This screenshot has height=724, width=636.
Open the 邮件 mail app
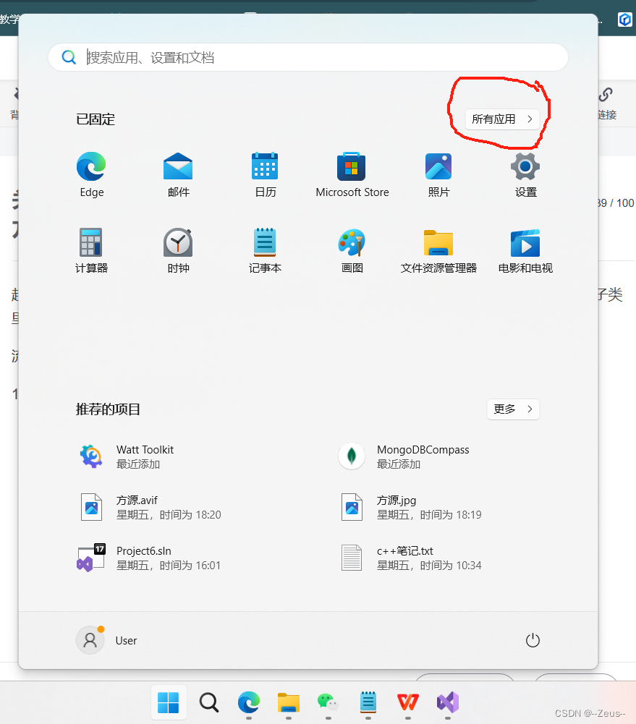[x=178, y=174]
